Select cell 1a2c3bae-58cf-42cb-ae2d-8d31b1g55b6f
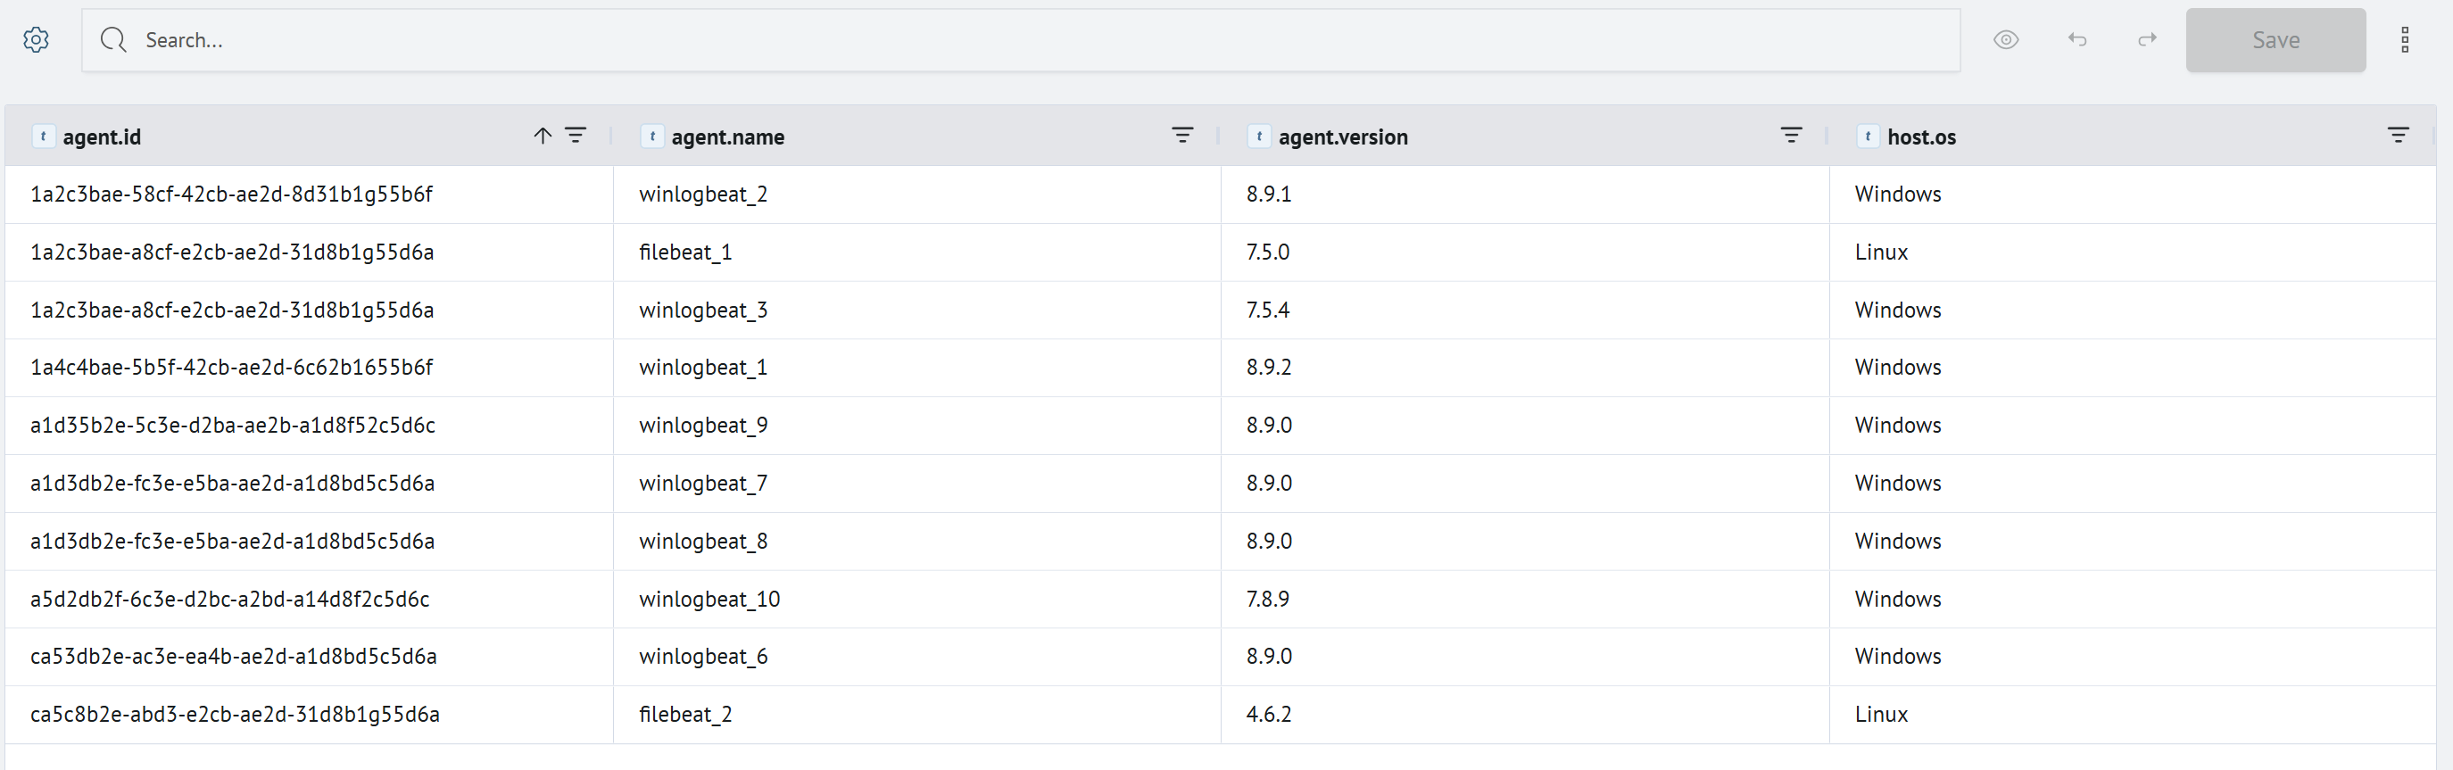 pos(310,195)
